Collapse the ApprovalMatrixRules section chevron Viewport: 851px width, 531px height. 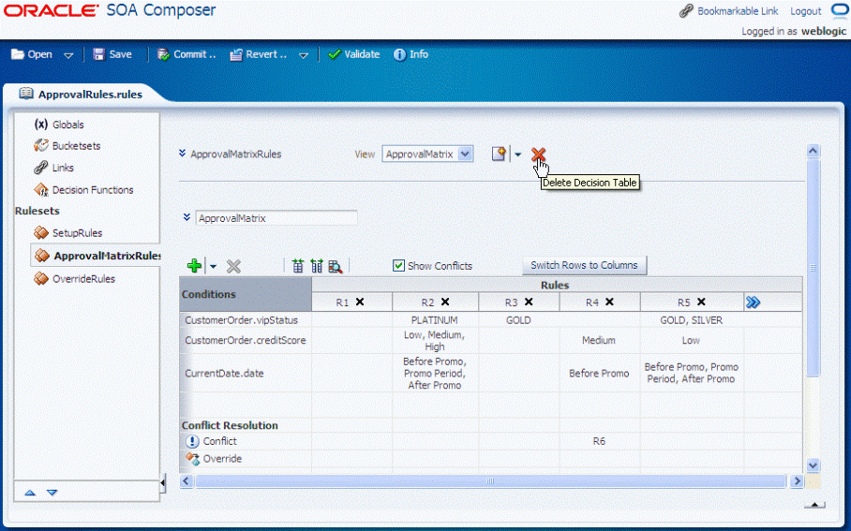click(183, 154)
